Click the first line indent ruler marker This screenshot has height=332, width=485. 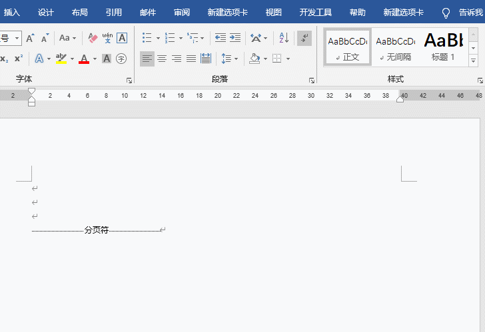[31, 90]
